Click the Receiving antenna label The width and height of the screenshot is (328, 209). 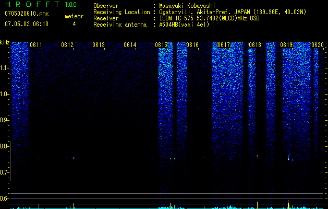pyautogui.click(x=120, y=25)
